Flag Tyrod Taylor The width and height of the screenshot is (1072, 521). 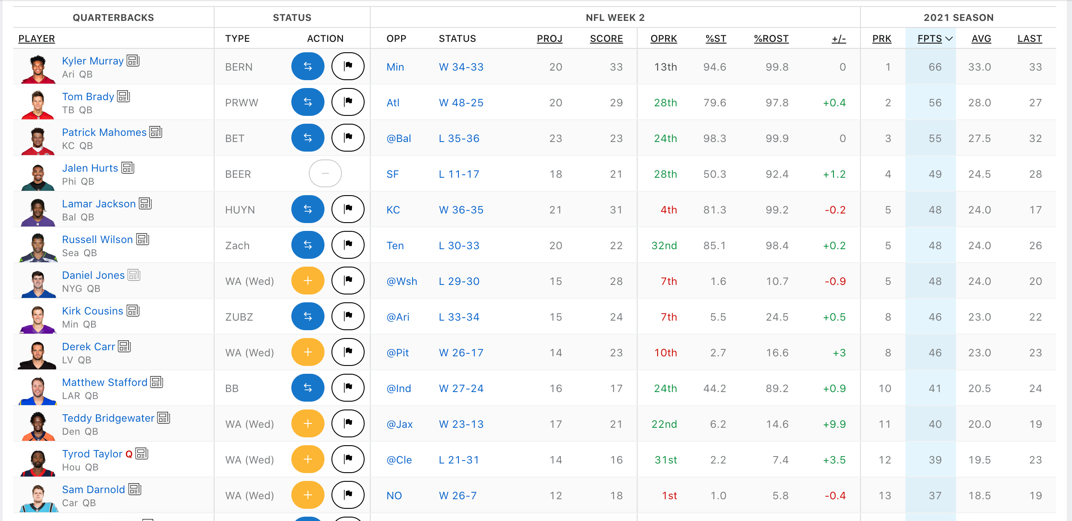click(x=348, y=459)
